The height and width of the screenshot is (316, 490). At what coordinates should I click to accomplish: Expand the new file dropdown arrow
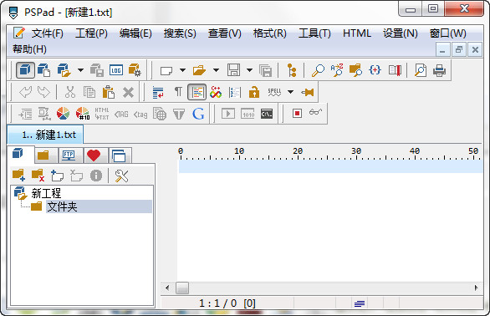click(x=183, y=70)
